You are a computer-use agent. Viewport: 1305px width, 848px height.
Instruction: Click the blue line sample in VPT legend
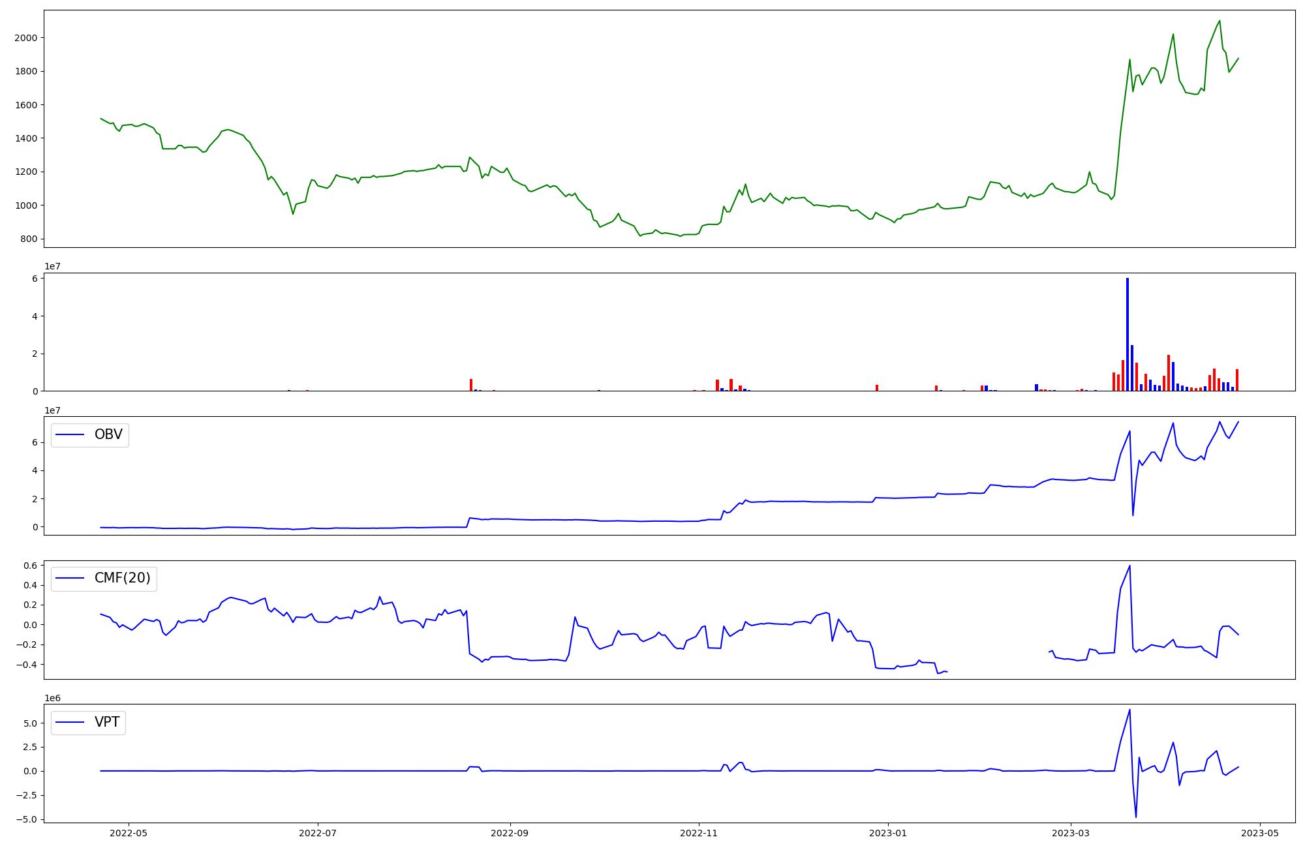point(70,722)
